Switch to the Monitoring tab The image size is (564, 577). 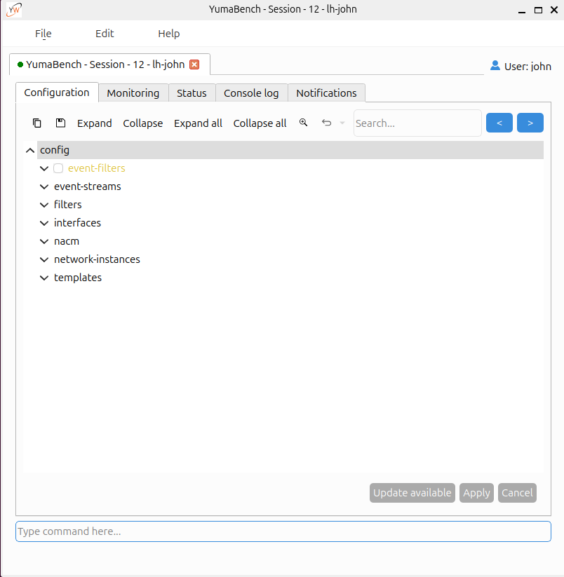coord(133,93)
